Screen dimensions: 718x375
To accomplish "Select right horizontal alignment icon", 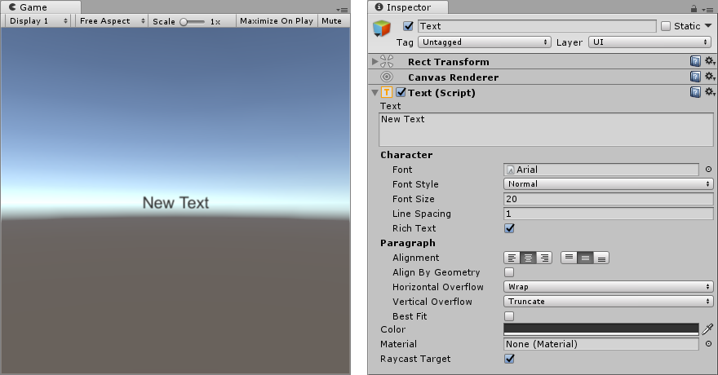I will pyautogui.click(x=543, y=258).
